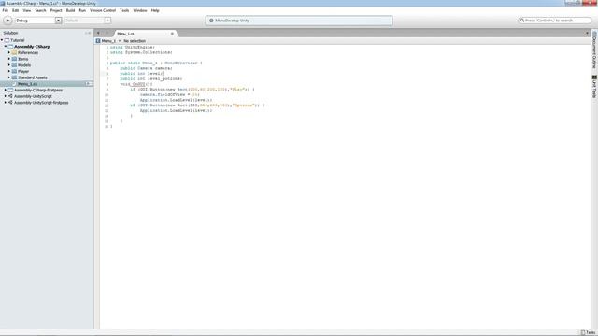
Task: Click the 'camera.fieldOfView' code line
Action: tap(170, 94)
